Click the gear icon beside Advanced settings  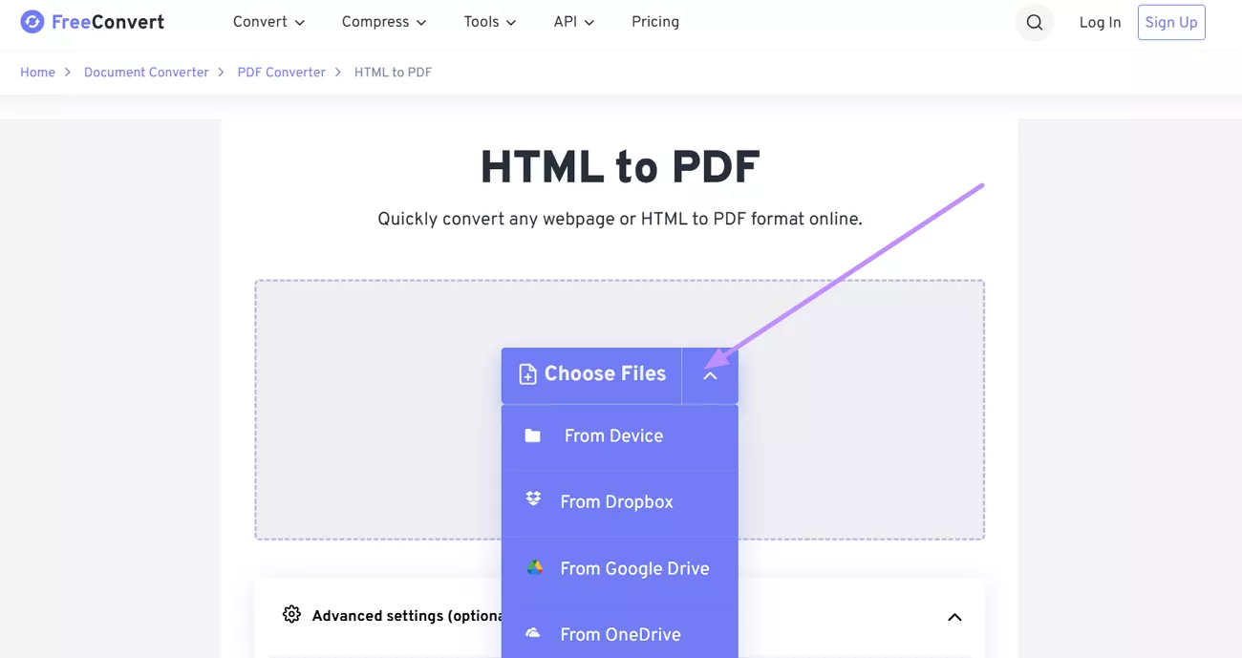pos(291,615)
